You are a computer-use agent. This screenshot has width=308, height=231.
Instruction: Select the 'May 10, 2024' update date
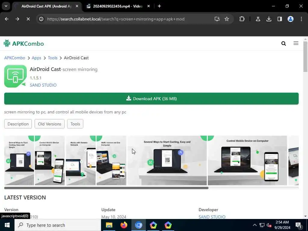[x=114, y=217]
